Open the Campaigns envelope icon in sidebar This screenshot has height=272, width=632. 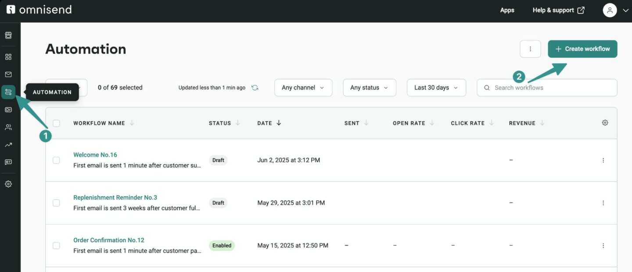coord(8,74)
